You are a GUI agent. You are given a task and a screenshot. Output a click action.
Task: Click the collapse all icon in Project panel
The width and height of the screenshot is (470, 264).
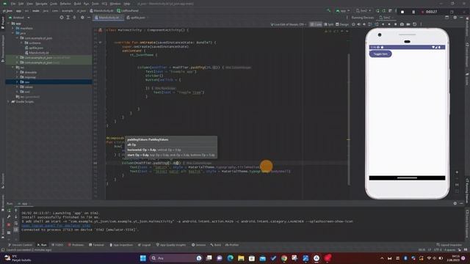pos(75,18)
